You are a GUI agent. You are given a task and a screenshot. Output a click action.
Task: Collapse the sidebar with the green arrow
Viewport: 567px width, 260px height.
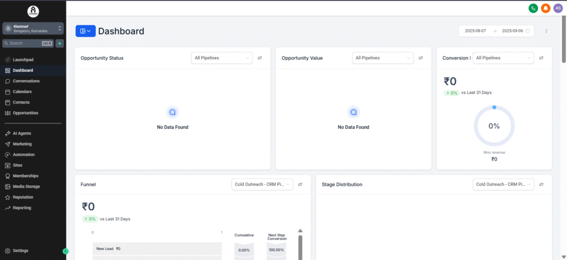point(65,251)
